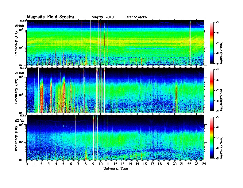Click the "Universal Time" axis title
This screenshot has height=188, width=243.
pyautogui.click(x=116, y=168)
